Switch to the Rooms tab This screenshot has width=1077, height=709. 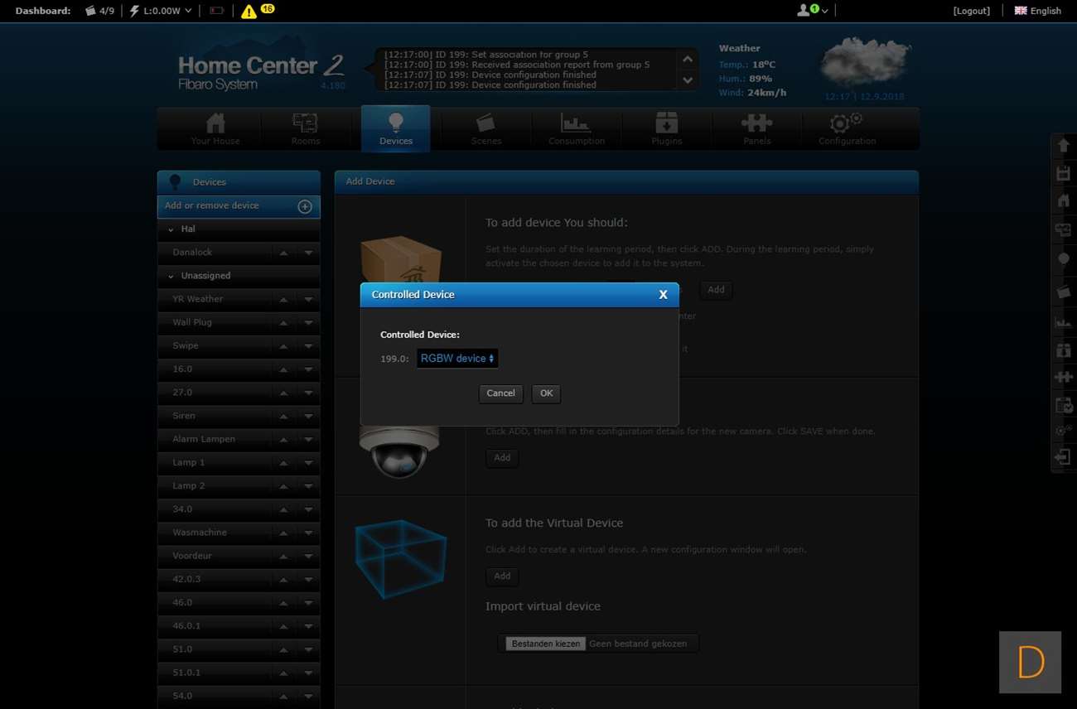click(305, 129)
